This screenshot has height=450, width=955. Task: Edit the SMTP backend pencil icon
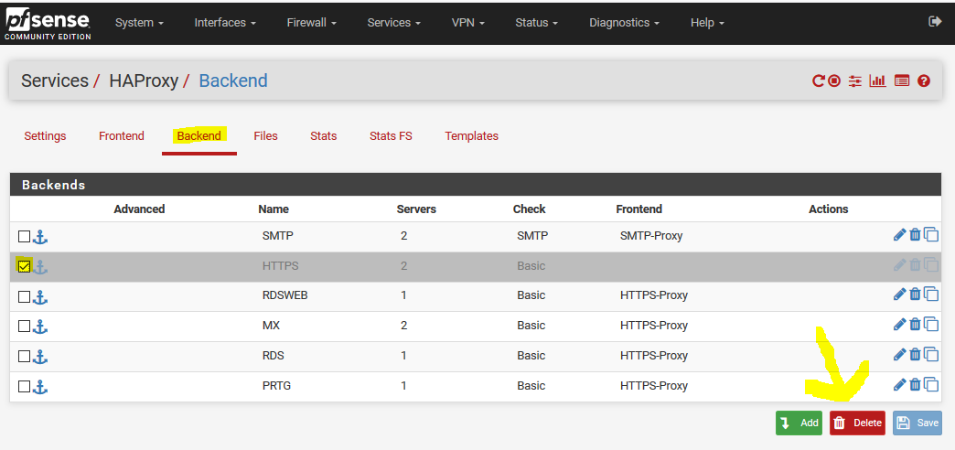click(899, 234)
